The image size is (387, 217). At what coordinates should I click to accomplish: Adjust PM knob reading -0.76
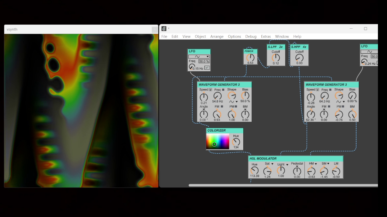tap(339, 114)
